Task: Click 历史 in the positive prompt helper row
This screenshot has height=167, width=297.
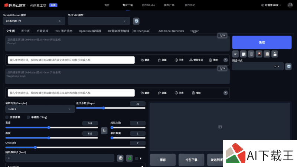Action: [x=179, y=60]
